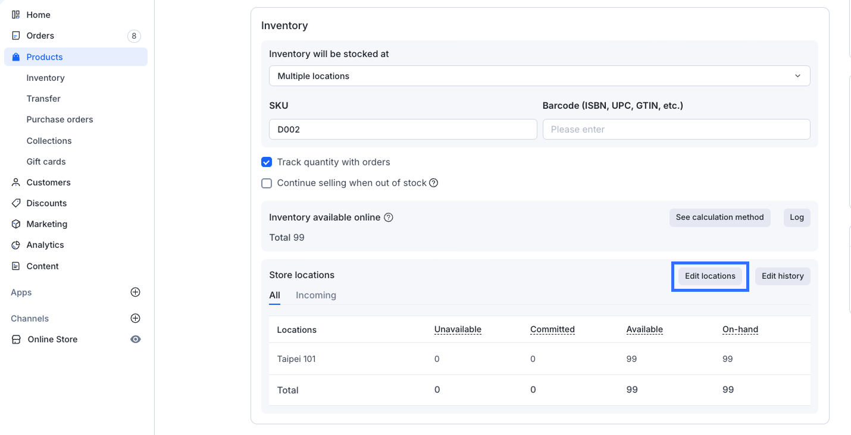This screenshot has height=435, width=851.
Task: Click the Discounts tag icon
Action: [16, 203]
